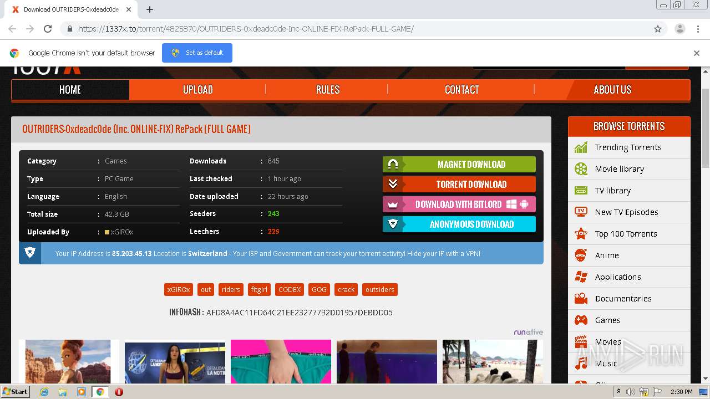Click the Anonymous Download button
The height and width of the screenshot is (399, 710).
(x=459, y=224)
